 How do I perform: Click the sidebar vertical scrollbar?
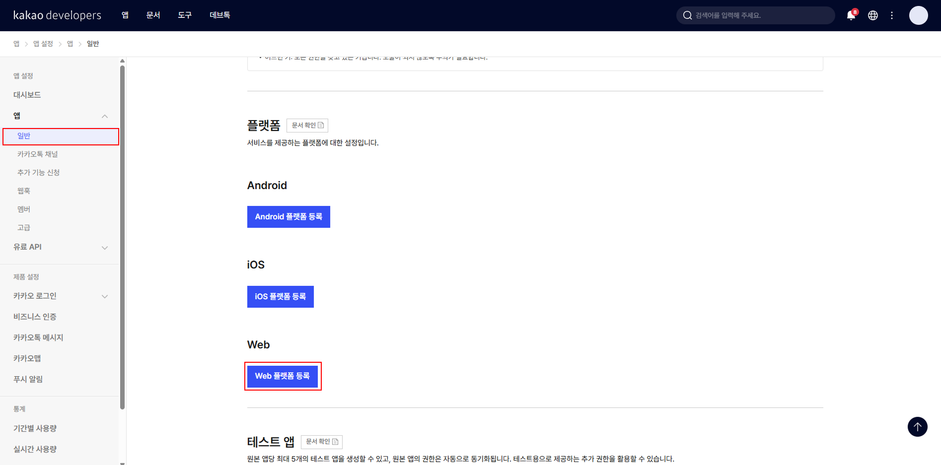pos(122,238)
